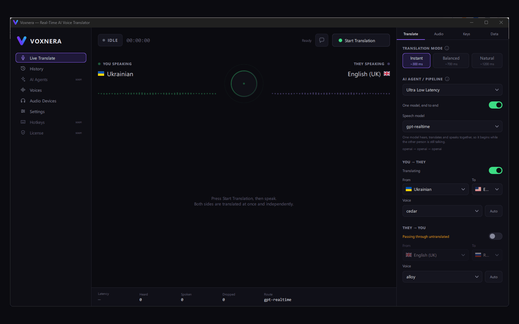The image size is (519, 324).
Task: Open the gpt-realtime speech model dropdown
Action: coord(452,126)
